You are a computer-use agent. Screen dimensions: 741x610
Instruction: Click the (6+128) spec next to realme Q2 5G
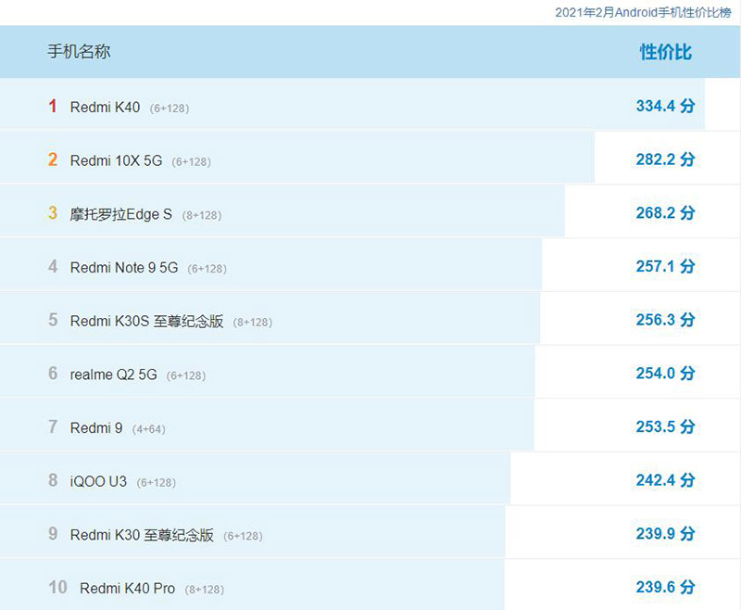[186, 375]
